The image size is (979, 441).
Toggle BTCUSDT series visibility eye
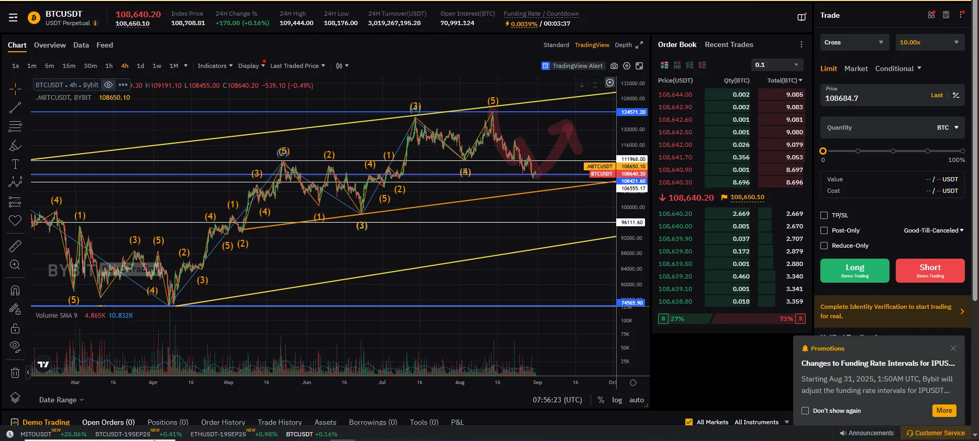coord(108,85)
